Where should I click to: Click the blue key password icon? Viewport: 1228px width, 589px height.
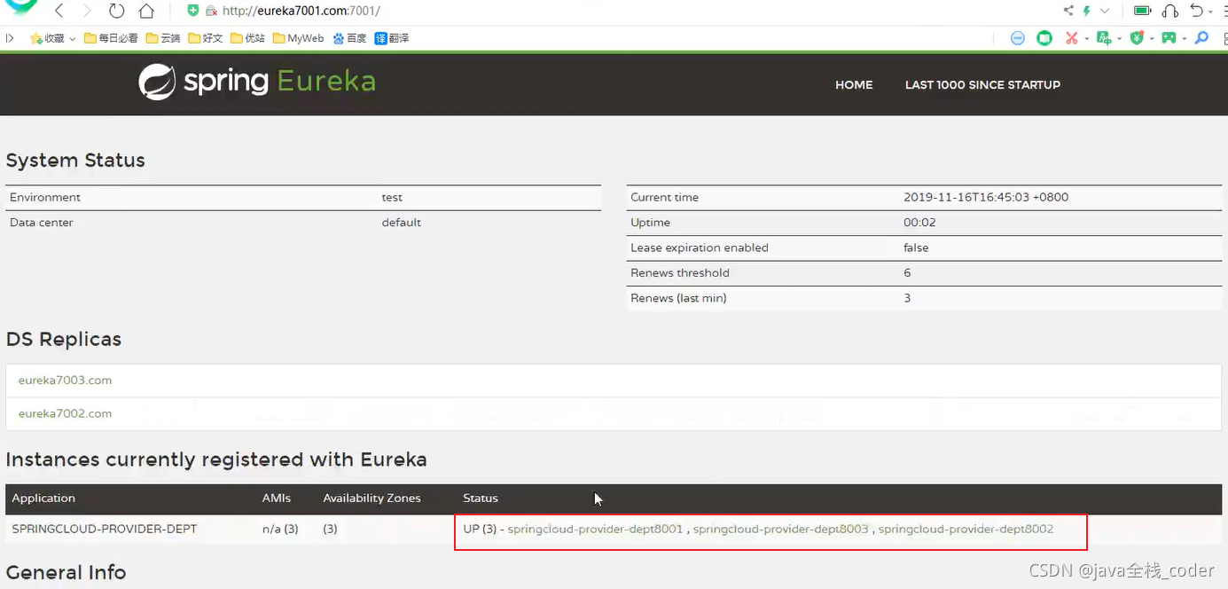coord(1202,38)
